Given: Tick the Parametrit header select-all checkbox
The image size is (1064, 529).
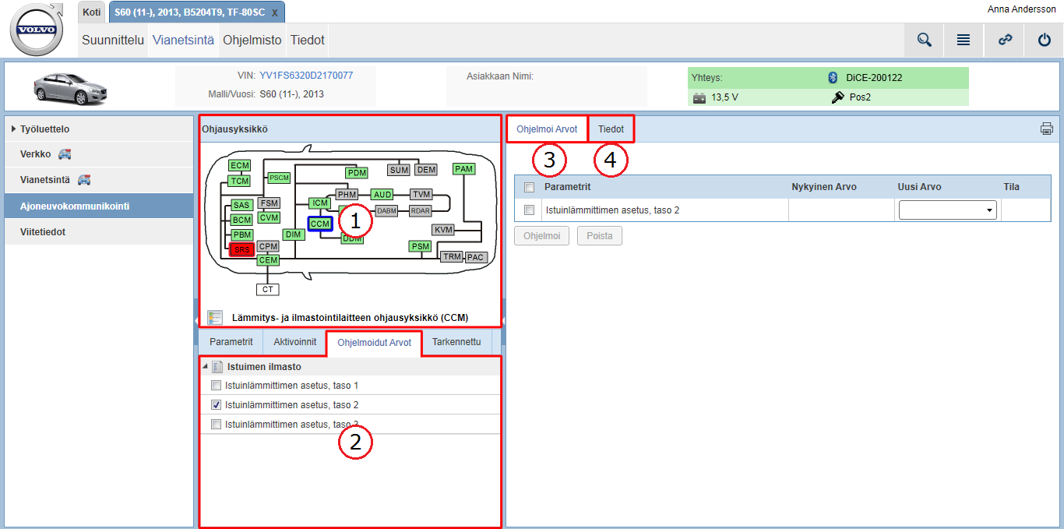Looking at the screenshot, I should coord(530,187).
